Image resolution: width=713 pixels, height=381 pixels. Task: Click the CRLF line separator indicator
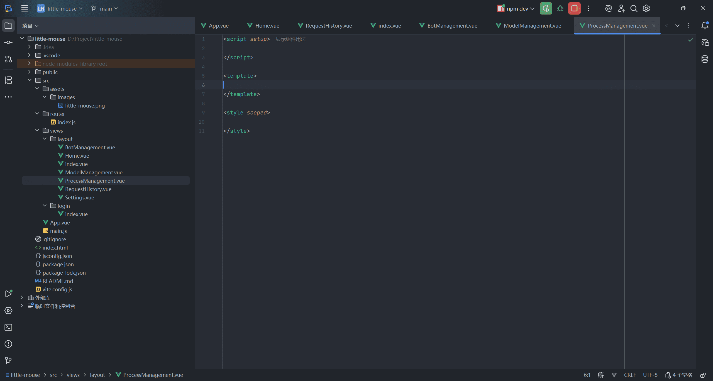pos(630,375)
